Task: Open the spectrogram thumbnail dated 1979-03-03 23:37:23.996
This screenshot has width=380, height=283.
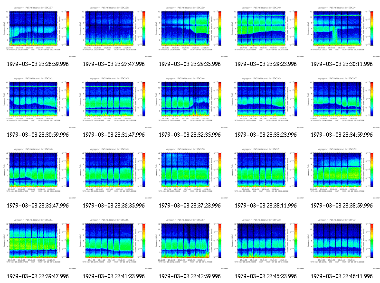Action: point(190,173)
